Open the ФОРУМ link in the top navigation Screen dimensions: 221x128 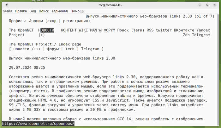[109, 30]
